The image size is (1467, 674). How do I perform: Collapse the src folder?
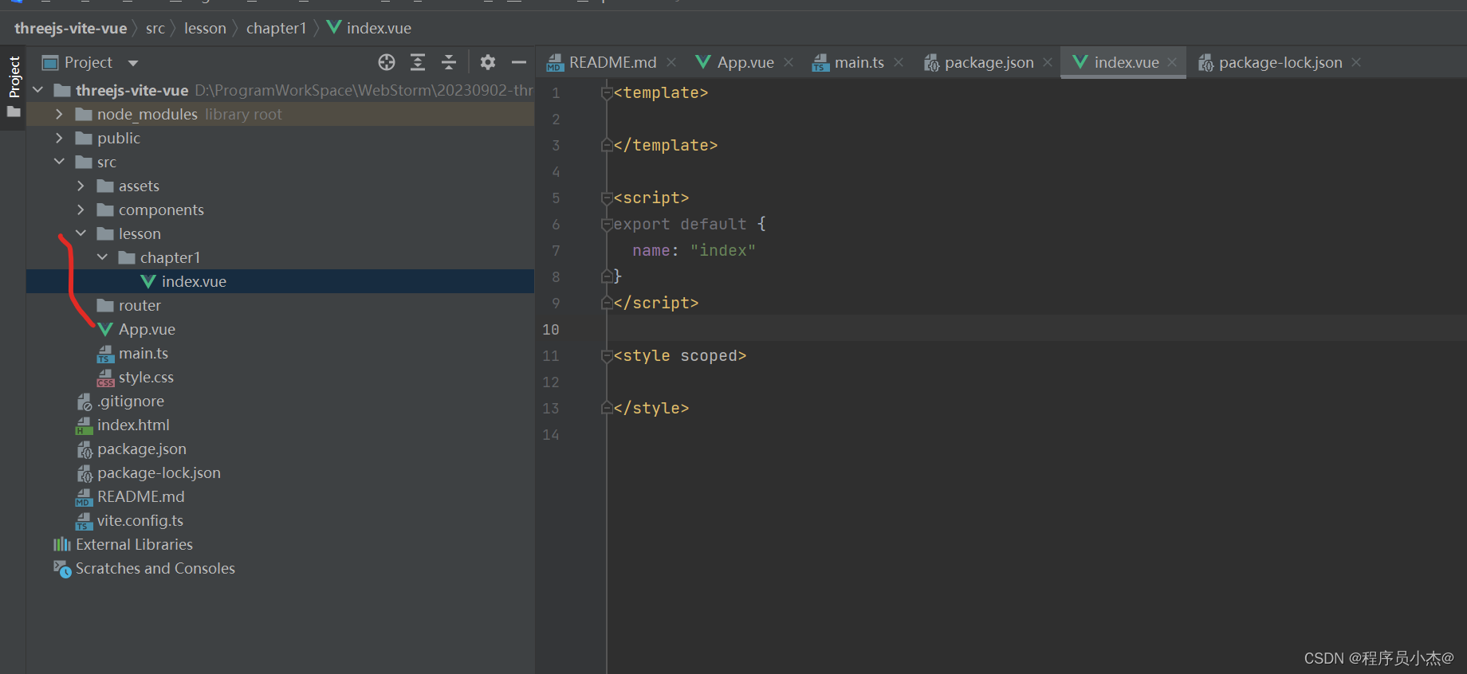[x=59, y=162]
